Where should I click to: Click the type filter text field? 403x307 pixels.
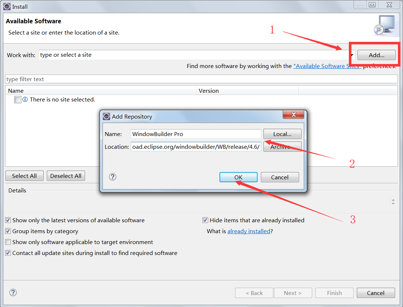tap(201, 79)
